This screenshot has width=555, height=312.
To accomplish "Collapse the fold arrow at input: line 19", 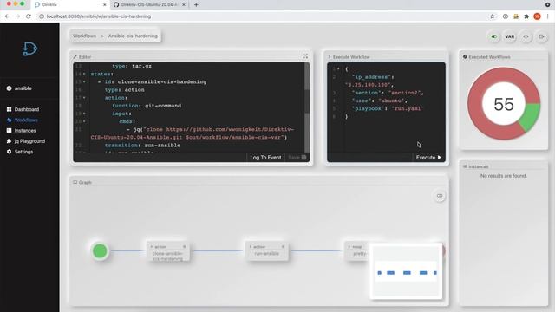I will (x=84, y=114).
